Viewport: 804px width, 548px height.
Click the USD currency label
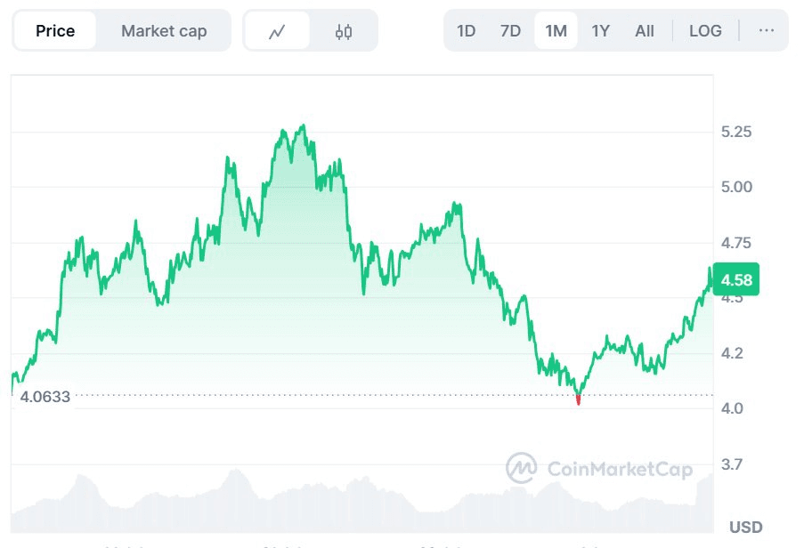click(x=745, y=527)
